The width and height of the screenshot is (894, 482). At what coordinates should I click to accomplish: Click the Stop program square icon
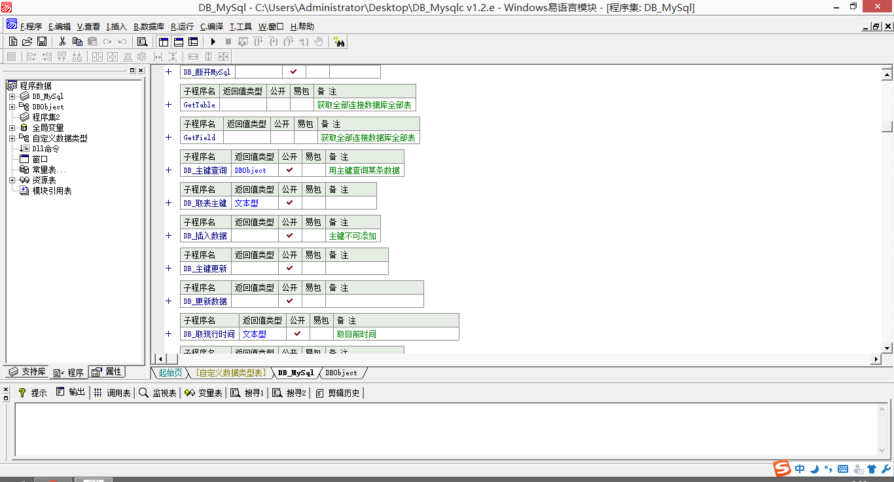pyautogui.click(x=228, y=41)
